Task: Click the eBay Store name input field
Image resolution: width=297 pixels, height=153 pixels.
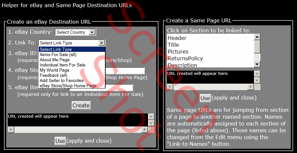Action: [125, 71]
